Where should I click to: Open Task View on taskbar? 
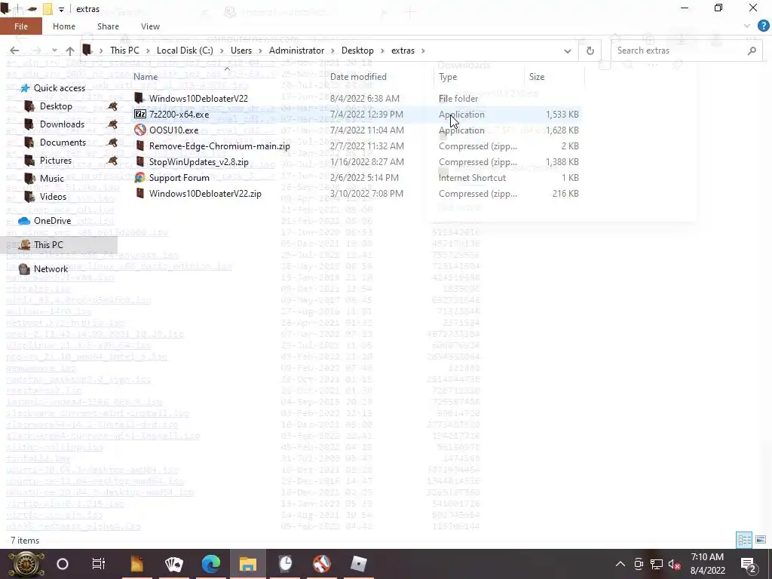(x=99, y=564)
